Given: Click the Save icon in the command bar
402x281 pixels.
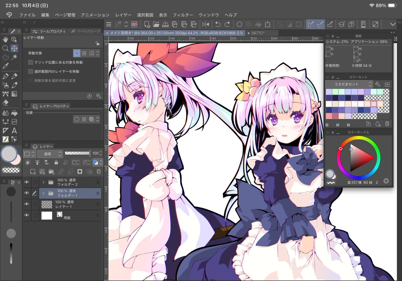Looking at the screenshot, I should (165, 24).
